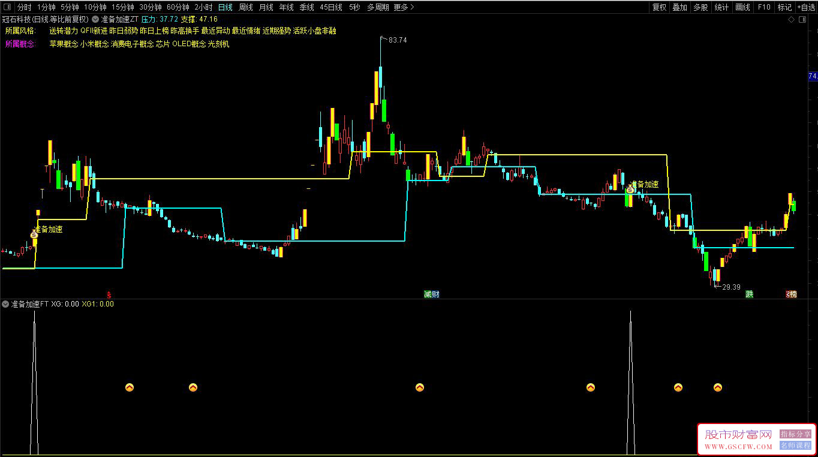Image resolution: width=818 pixels, height=457 pixels.
Task: Select the 45日线 period tab
Action: click(331, 7)
